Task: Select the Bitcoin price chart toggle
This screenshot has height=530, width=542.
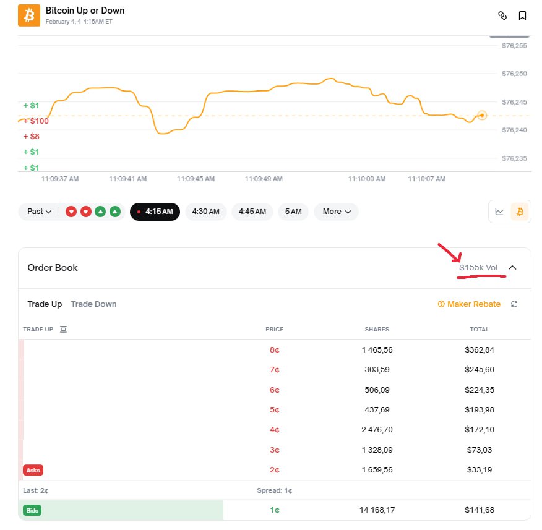Action: tap(520, 212)
